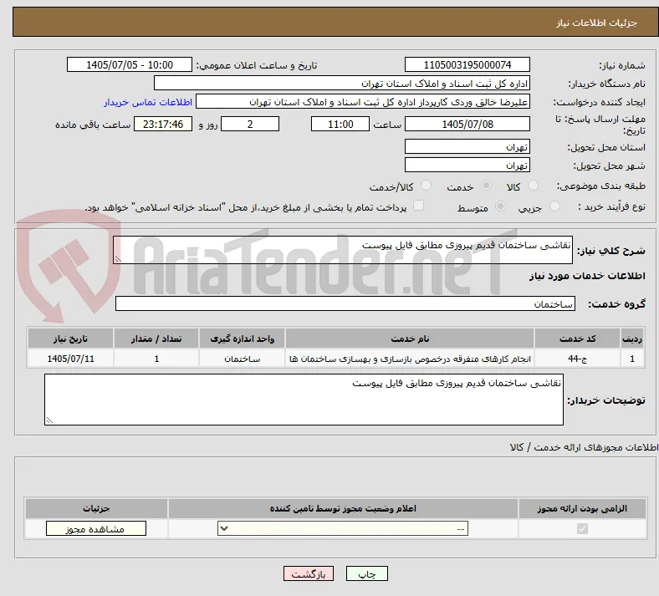The height and width of the screenshot is (596, 659).
Task: Select the کالا/خدمت radio button
Action: click(427, 186)
